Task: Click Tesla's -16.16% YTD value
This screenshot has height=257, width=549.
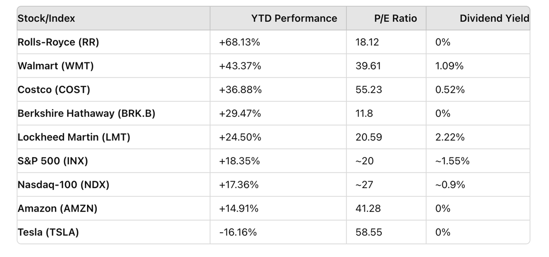Action: click(x=238, y=232)
